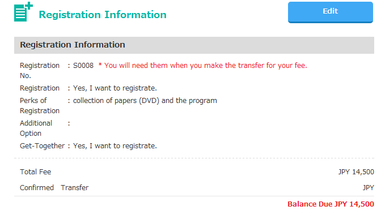Click the green plus on the document icon
Viewport: 381px width, 219px height.
(x=29, y=6)
